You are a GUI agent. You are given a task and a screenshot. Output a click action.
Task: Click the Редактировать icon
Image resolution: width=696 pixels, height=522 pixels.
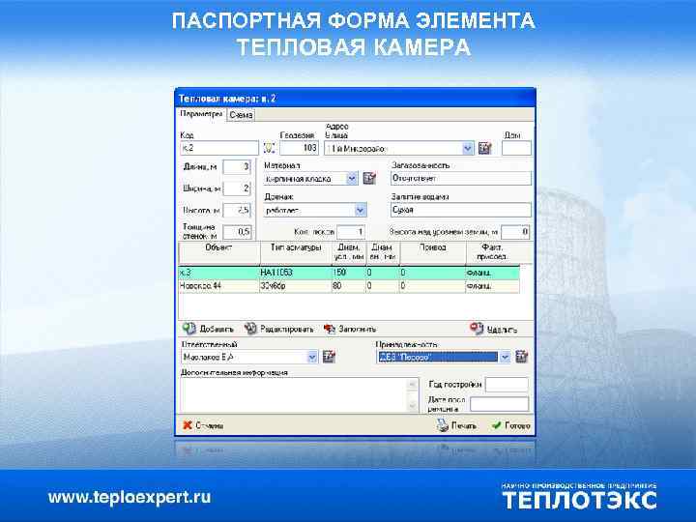[250, 329]
